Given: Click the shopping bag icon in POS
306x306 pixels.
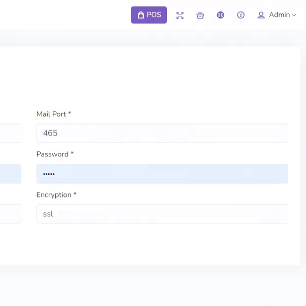Looking at the screenshot, I should (x=141, y=15).
